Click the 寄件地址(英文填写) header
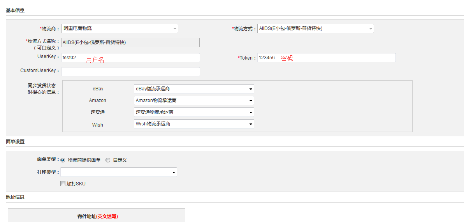This screenshot has height=222, width=464. (x=97, y=217)
